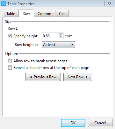Click the At least combo box arrow
The width and height of the screenshot is (115, 129).
coord(72,44)
